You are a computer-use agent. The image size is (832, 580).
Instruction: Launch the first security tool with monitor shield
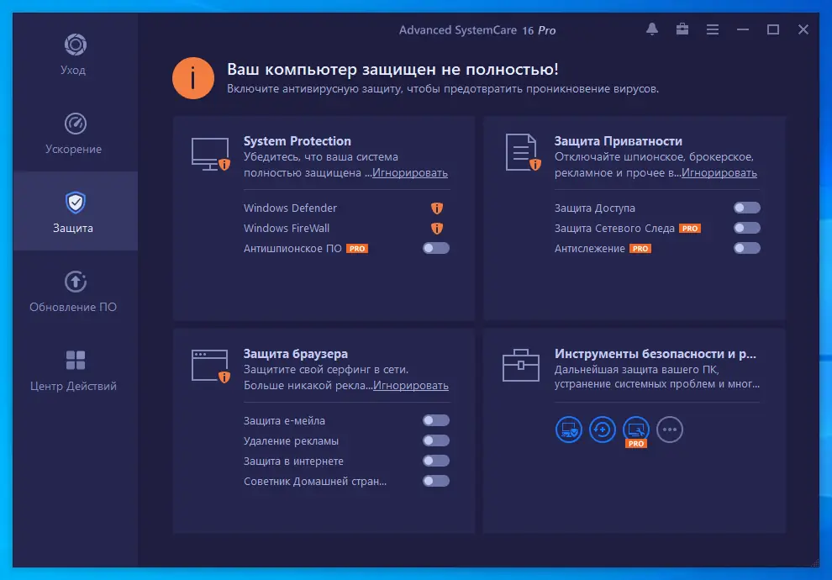(x=569, y=430)
